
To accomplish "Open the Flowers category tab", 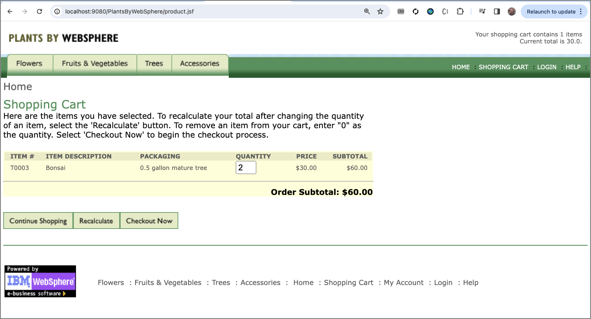I will (29, 63).
